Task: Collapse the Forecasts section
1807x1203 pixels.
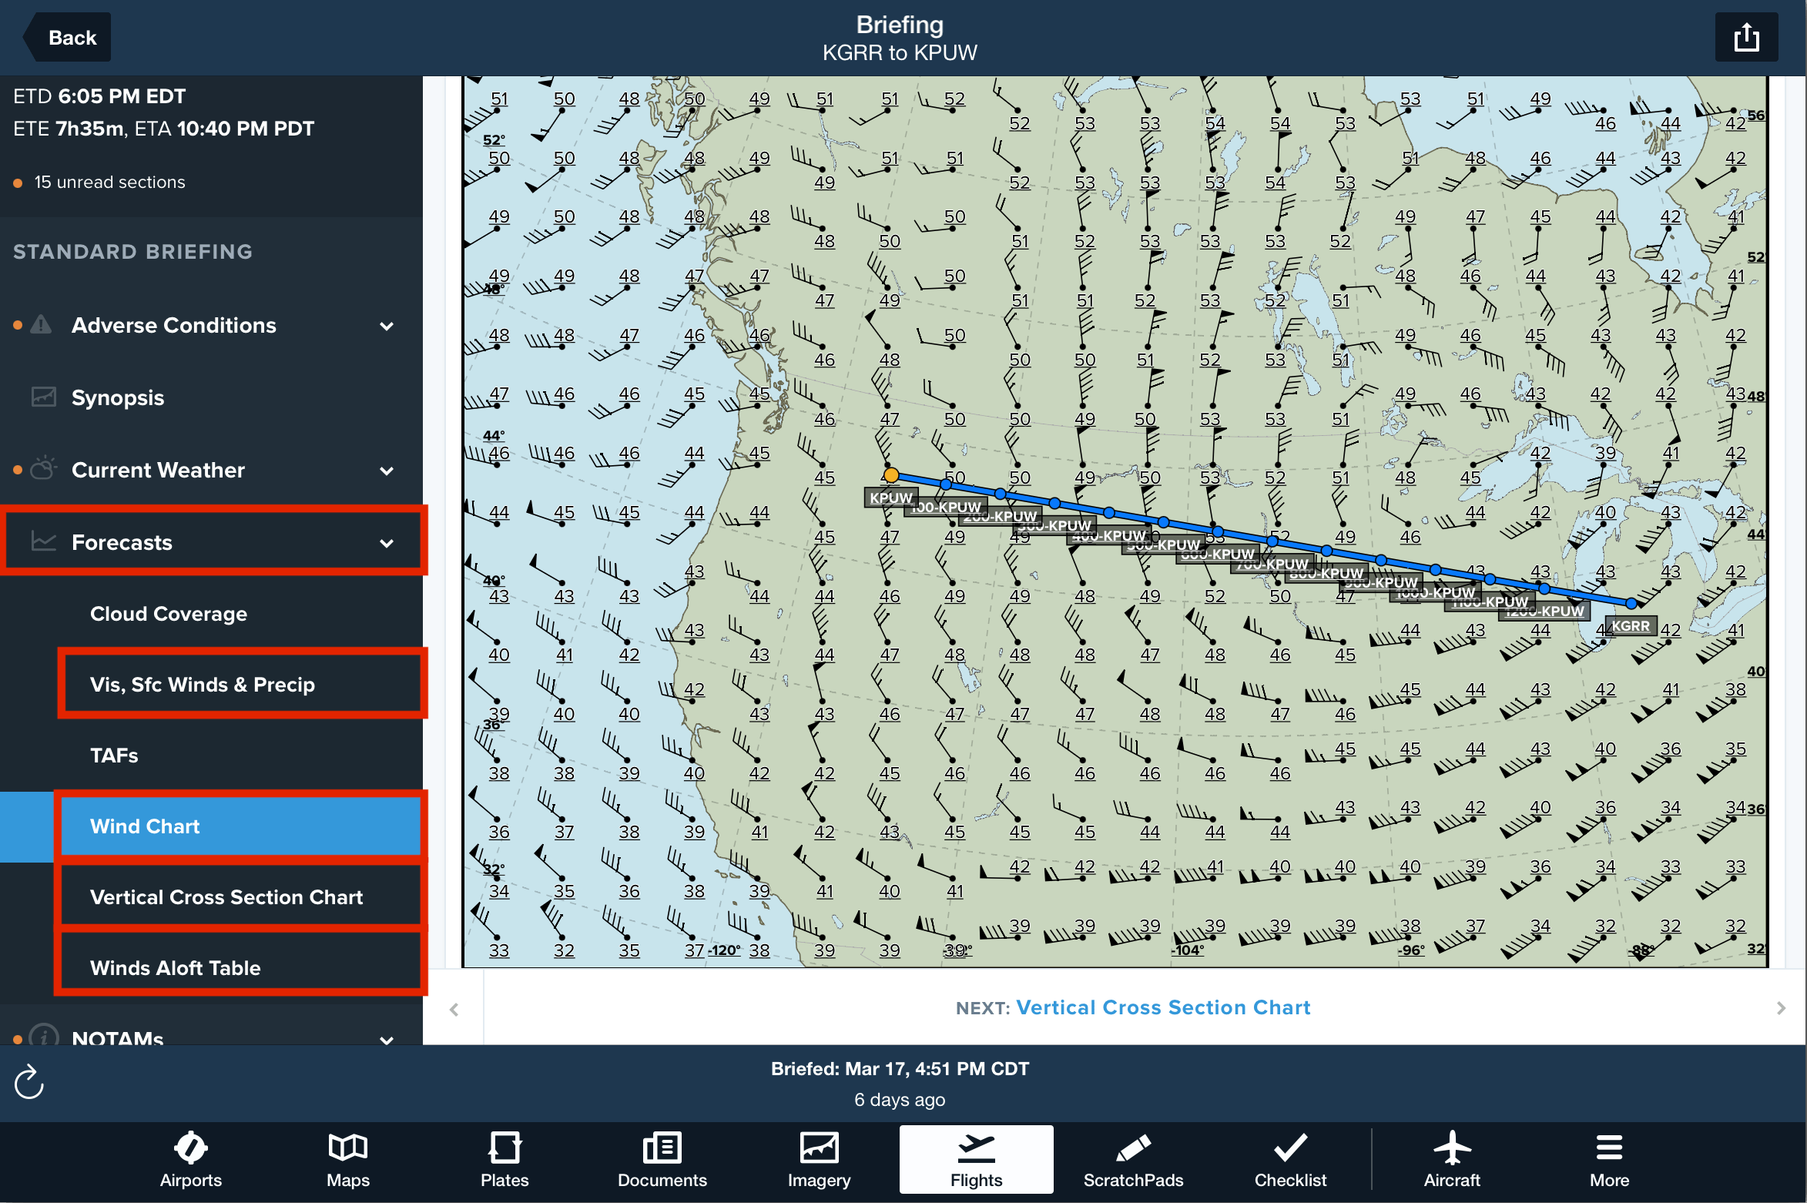Action: point(387,543)
